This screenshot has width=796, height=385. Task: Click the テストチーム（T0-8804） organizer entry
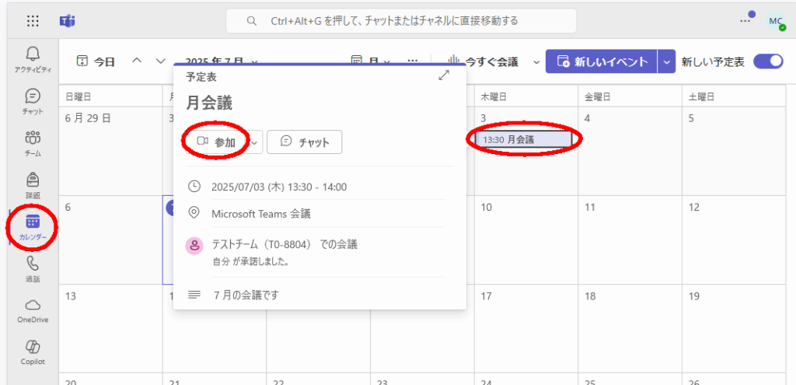285,245
